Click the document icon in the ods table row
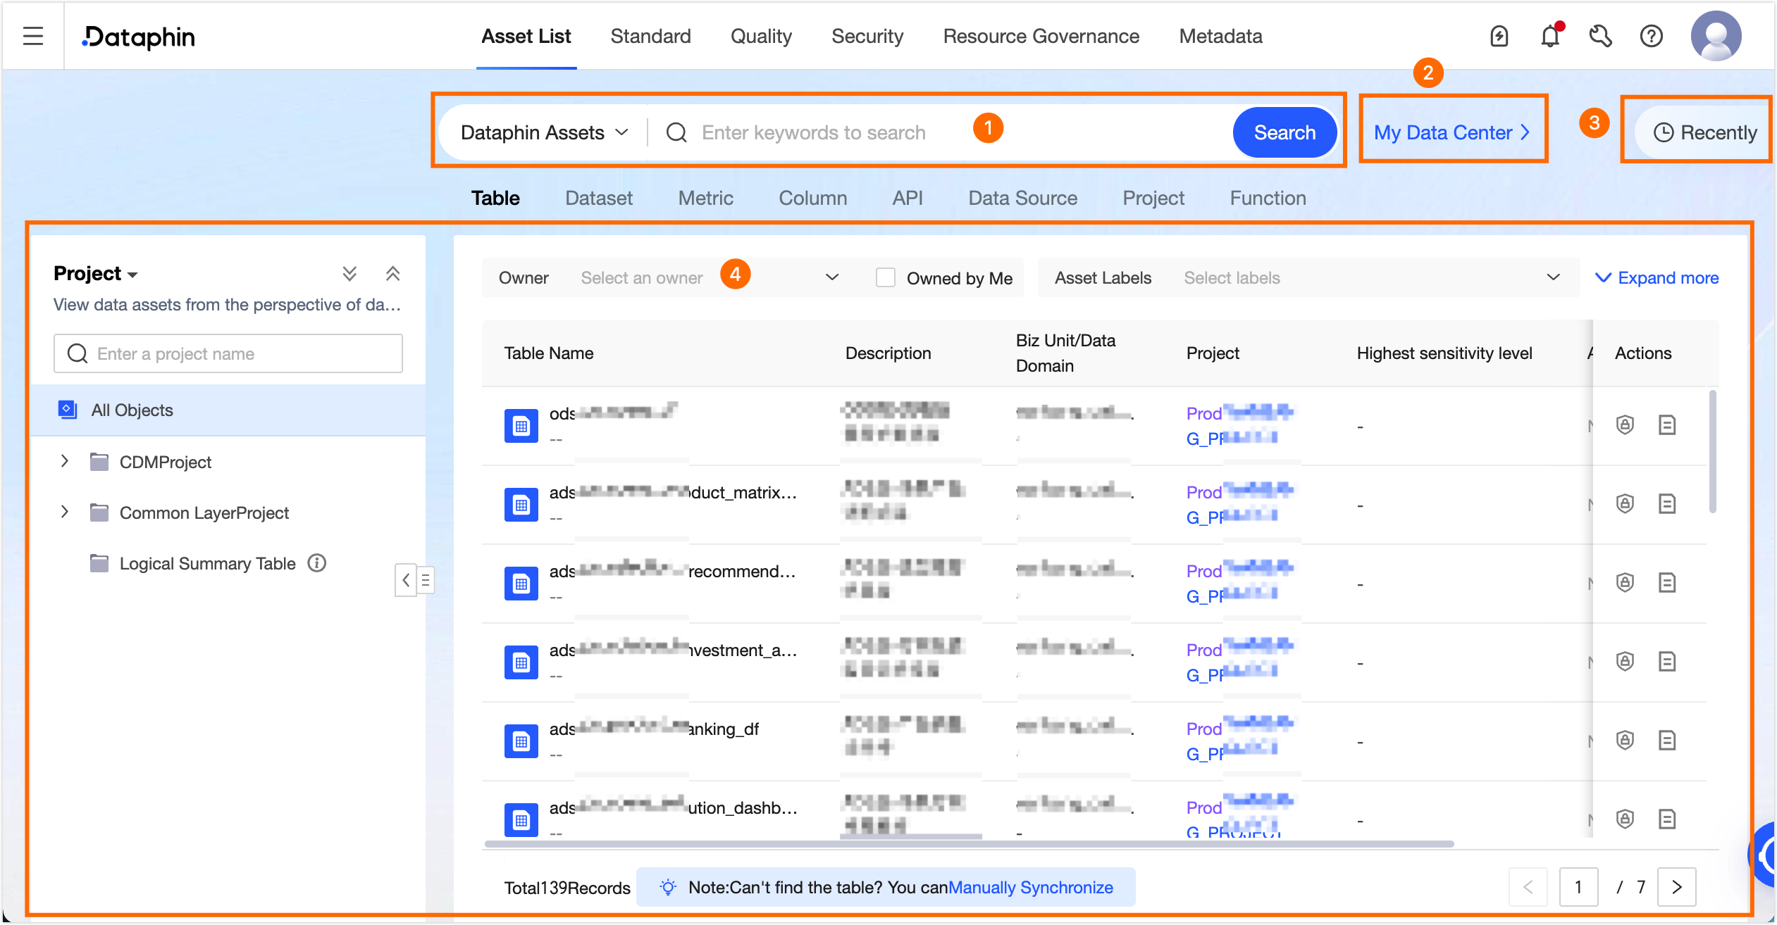The width and height of the screenshot is (1777, 925). point(1667,425)
